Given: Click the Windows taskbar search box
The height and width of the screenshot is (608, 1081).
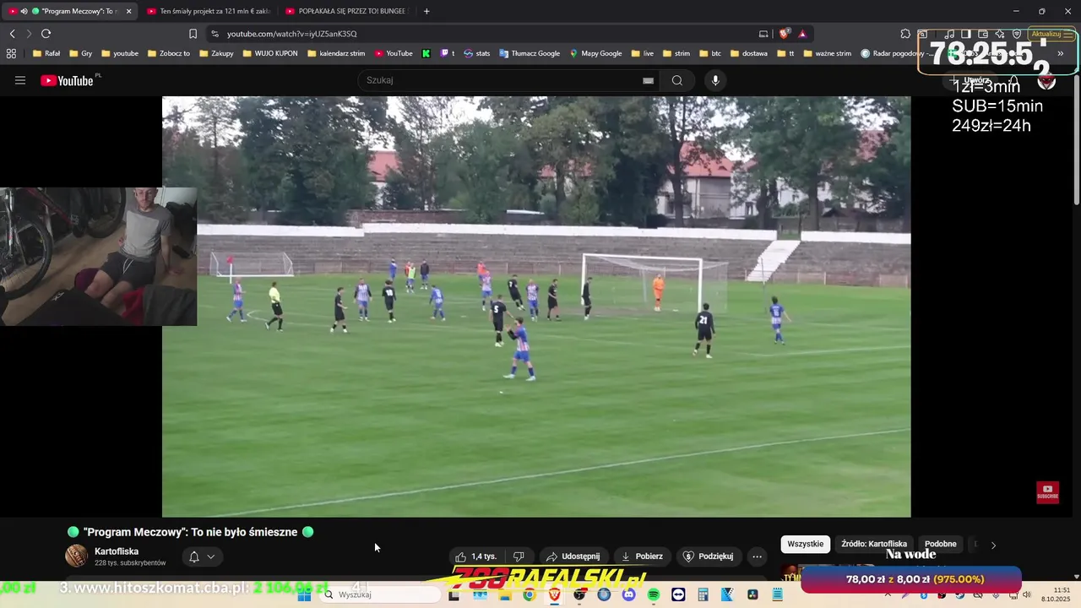Looking at the screenshot, I should pos(380,594).
